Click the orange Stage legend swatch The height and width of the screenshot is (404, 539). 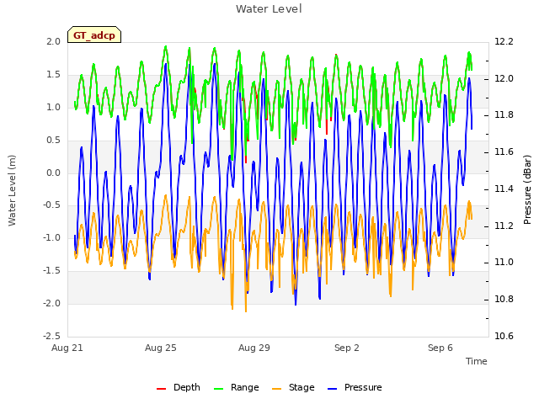pos(277,389)
